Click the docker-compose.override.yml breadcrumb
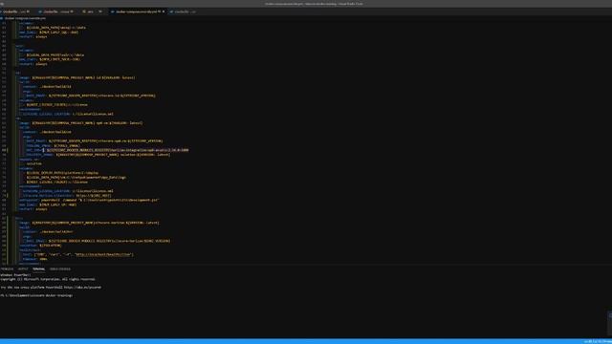Viewport: 612px width, 344px height. pos(25,18)
